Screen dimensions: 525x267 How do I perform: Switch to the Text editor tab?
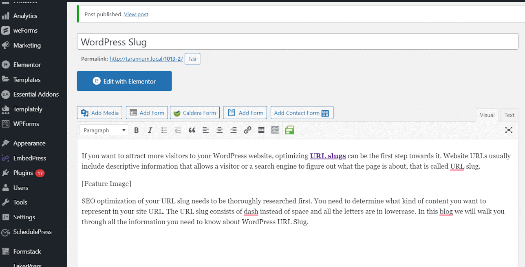509,115
